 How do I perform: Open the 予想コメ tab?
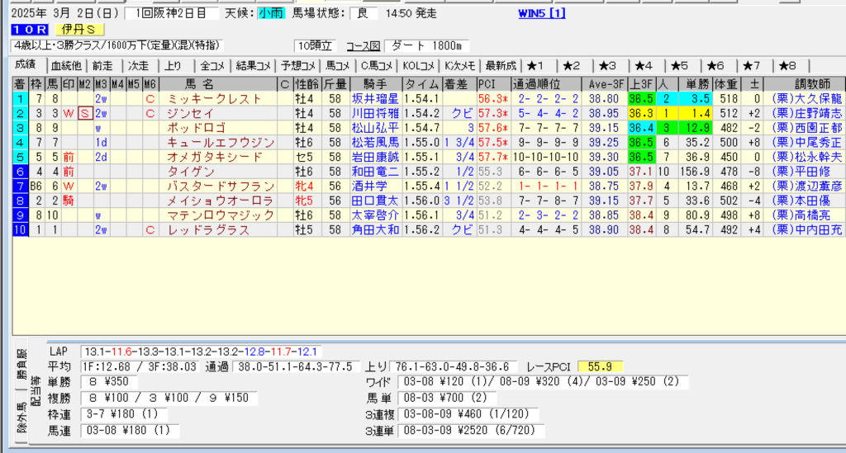click(x=297, y=66)
